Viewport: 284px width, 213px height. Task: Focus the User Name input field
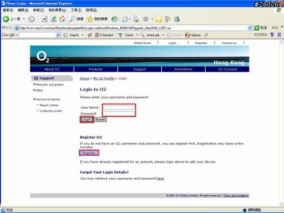(x=119, y=107)
